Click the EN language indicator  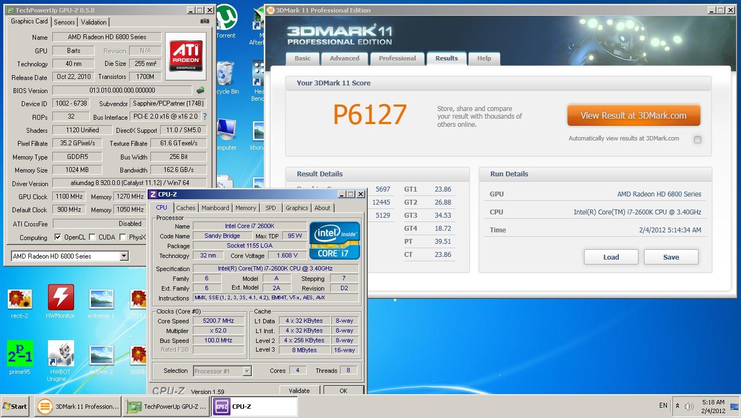(663, 405)
